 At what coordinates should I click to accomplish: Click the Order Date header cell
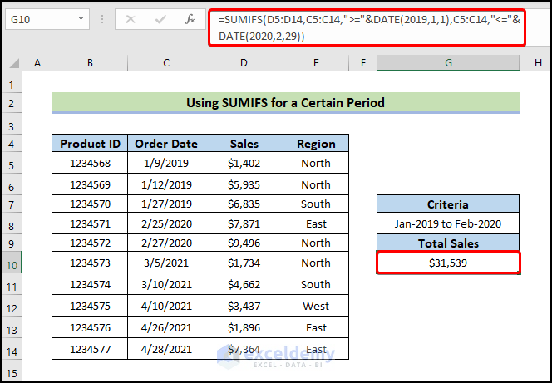(x=166, y=143)
